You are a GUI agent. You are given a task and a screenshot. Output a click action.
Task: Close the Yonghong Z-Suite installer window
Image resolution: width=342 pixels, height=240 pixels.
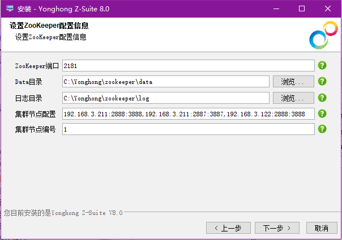[x=328, y=9]
